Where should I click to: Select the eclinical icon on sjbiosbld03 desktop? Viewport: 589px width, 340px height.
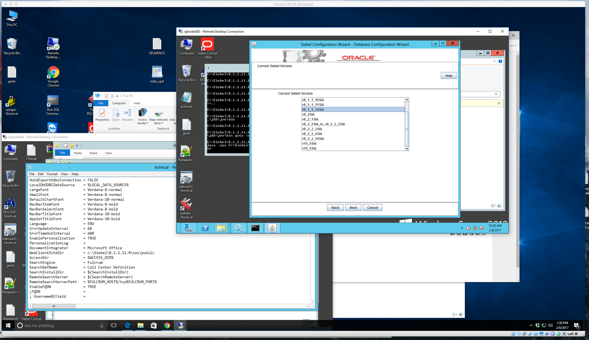pyautogui.click(x=186, y=100)
